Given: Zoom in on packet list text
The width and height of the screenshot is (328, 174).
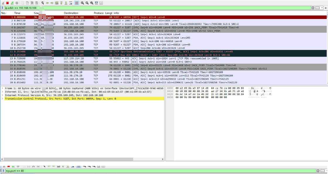Looking at the screenshot, I should point(82,3).
